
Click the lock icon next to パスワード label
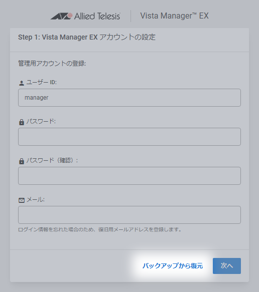pyautogui.click(x=22, y=122)
